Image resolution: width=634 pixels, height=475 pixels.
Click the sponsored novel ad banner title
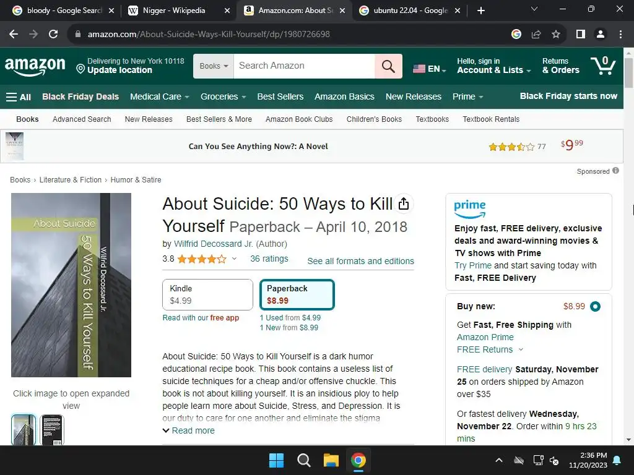click(x=258, y=147)
